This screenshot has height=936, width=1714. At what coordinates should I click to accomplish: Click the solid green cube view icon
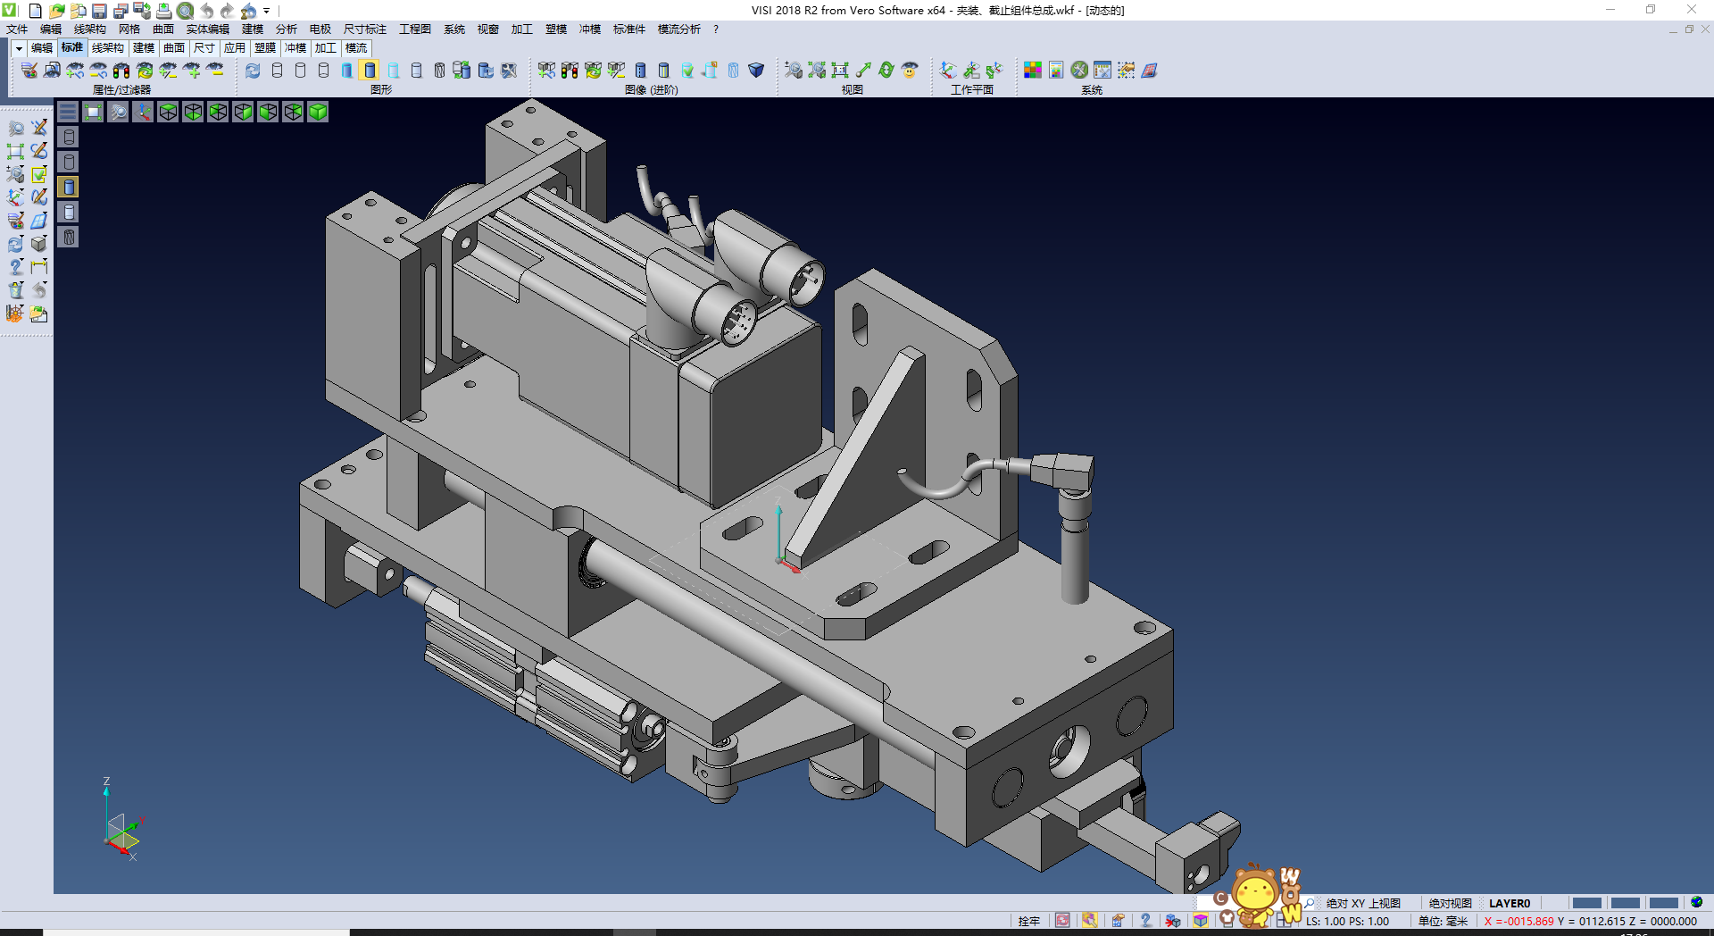tap(318, 112)
